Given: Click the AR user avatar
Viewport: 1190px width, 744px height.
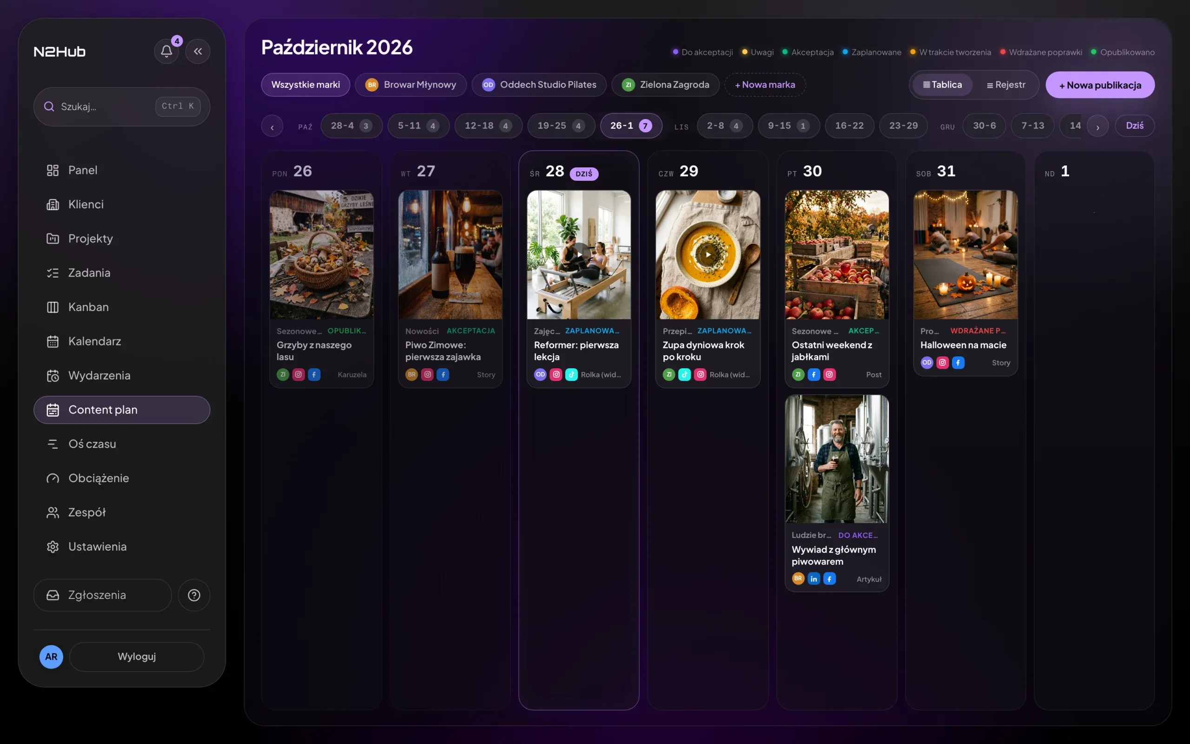Looking at the screenshot, I should pos(51,657).
